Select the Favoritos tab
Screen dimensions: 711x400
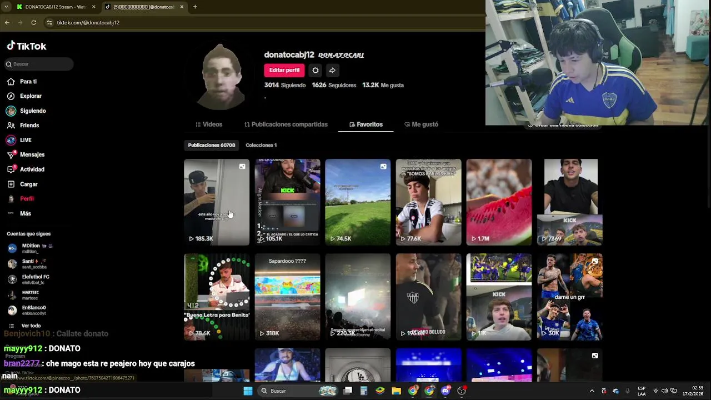[365, 124]
